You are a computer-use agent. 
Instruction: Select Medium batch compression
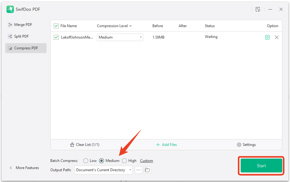click(x=101, y=161)
